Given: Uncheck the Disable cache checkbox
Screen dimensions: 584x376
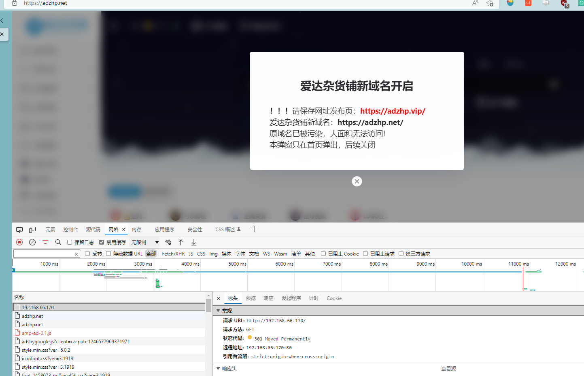Looking at the screenshot, I should [x=102, y=242].
